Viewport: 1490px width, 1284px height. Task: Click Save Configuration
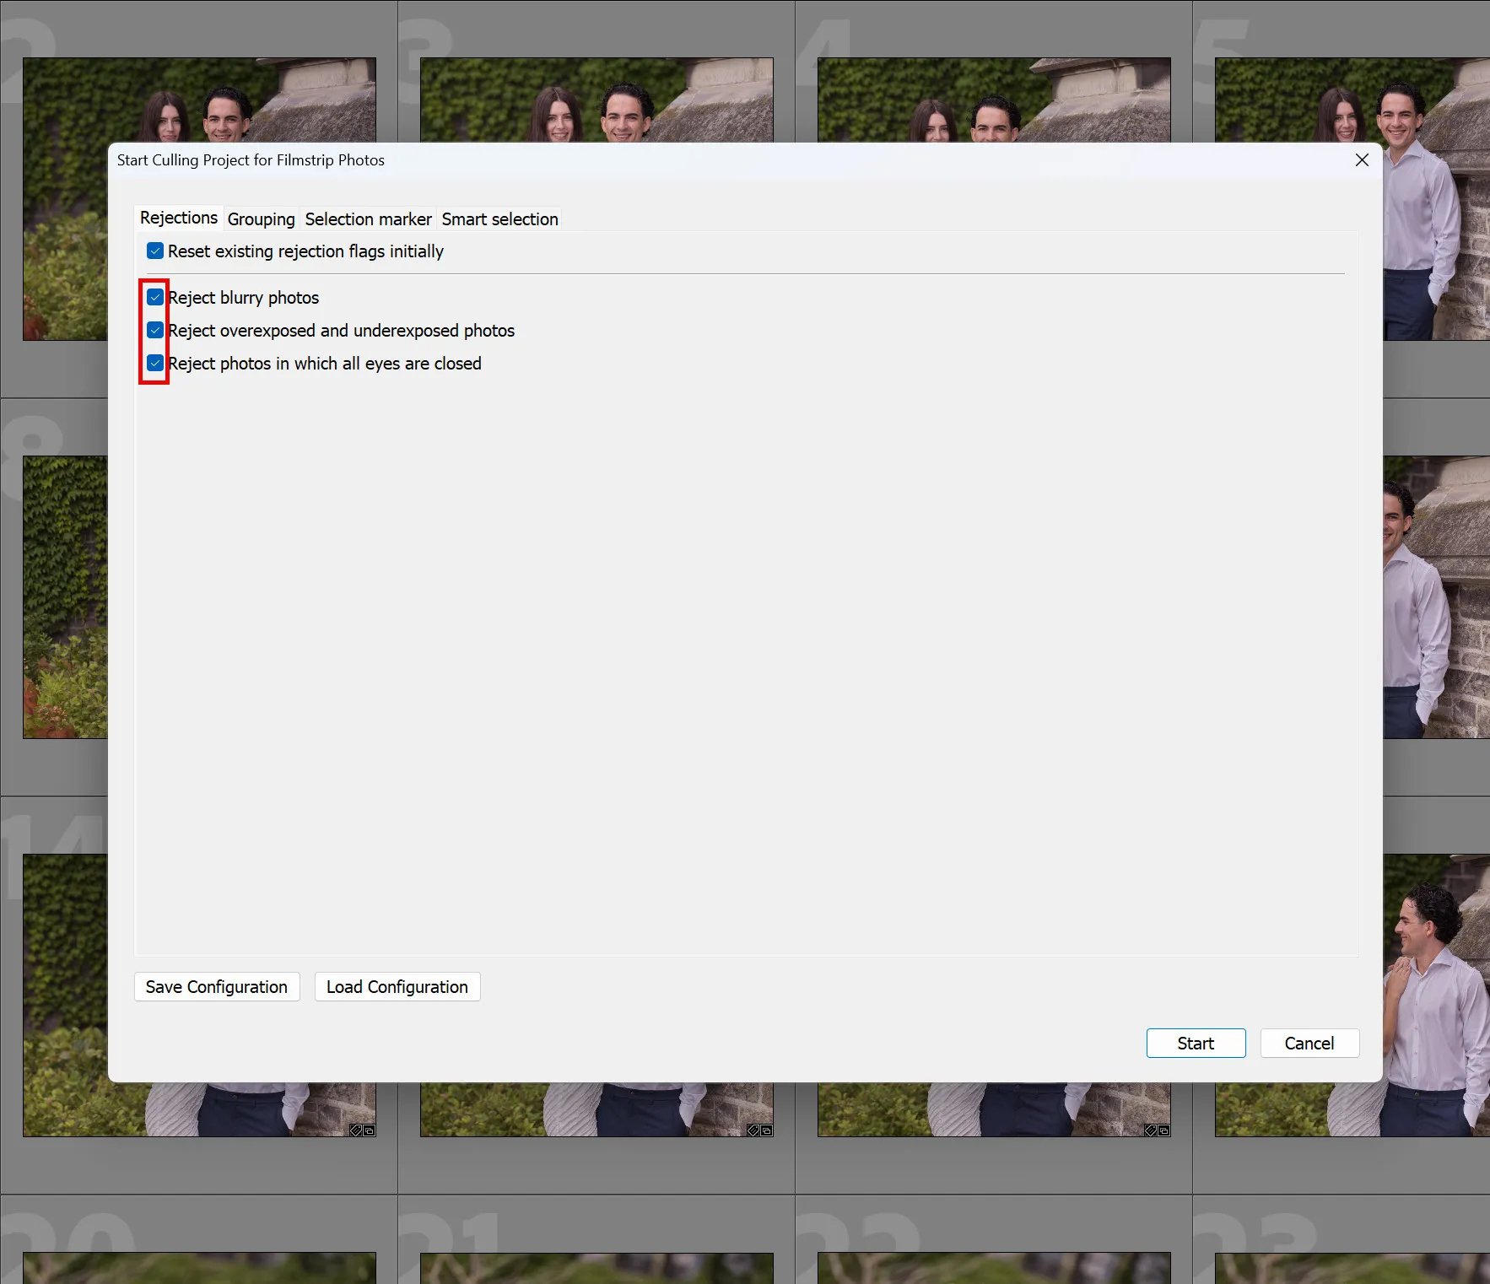(x=217, y=986)
